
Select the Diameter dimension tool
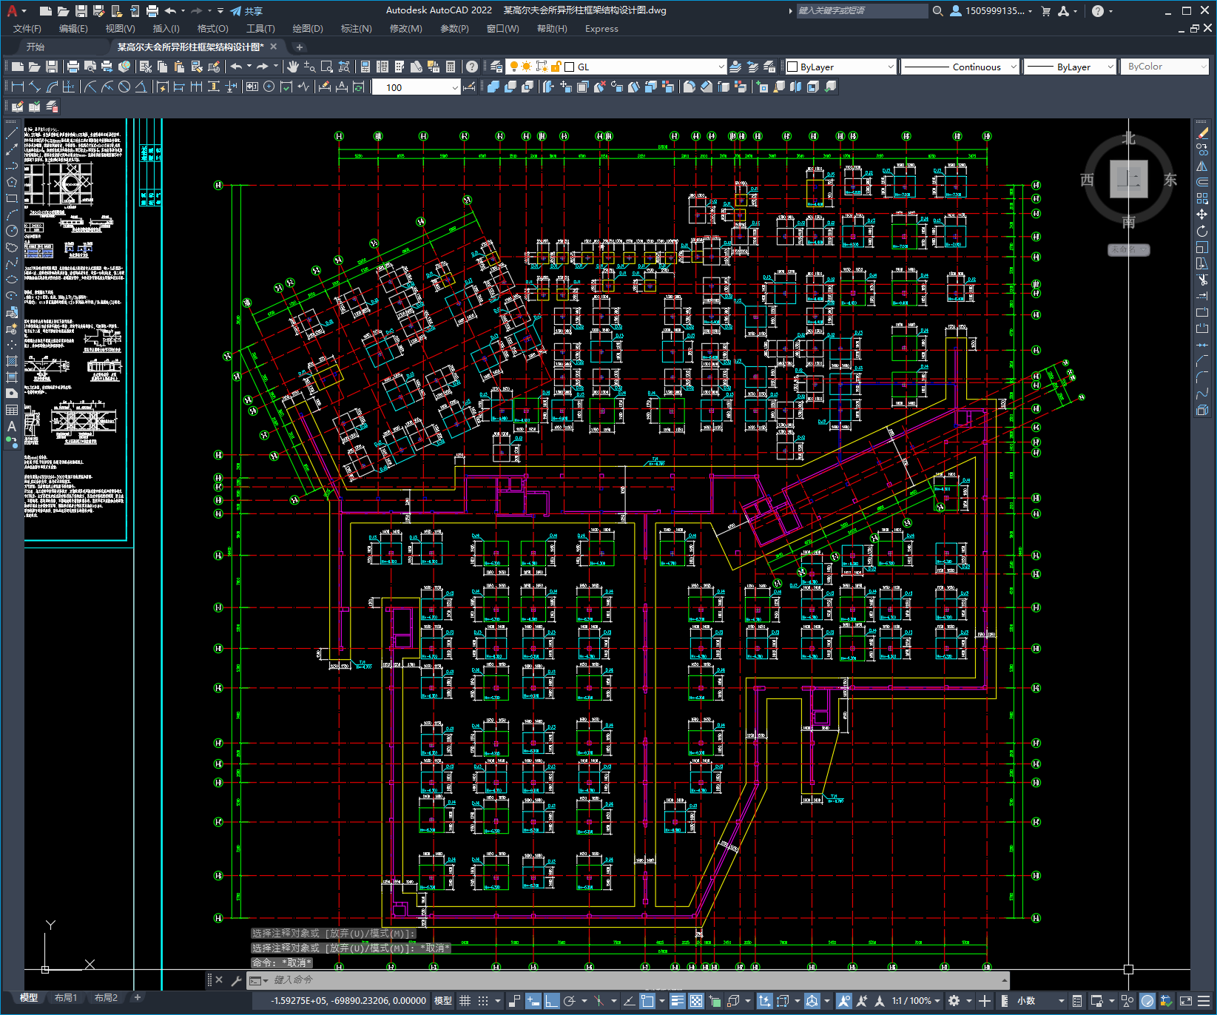pos(124,87)
